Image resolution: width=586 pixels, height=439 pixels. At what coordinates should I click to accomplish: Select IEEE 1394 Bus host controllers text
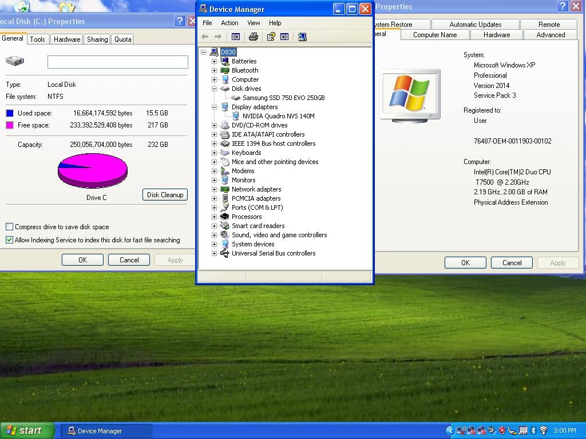(x=274, y=143)
